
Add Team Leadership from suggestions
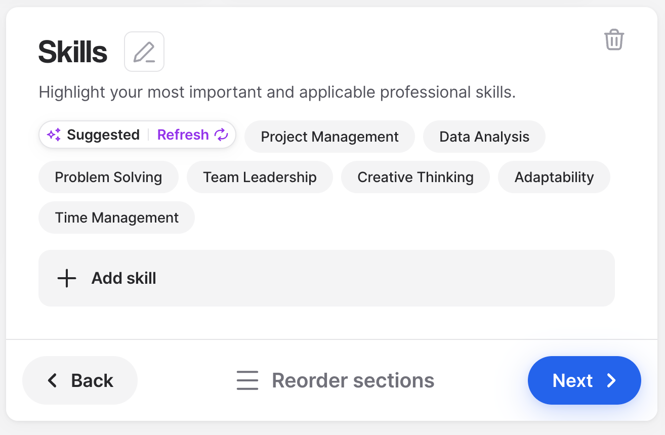pyautogui.click(x=260, y=177)
